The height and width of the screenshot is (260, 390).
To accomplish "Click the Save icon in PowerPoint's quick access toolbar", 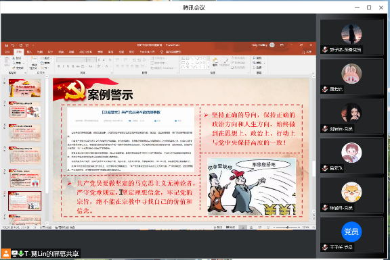I will pos(7,45).
